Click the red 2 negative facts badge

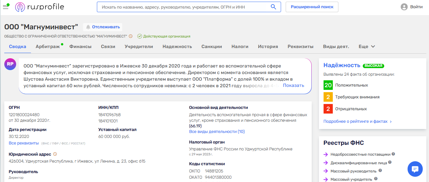coord(328,109)
